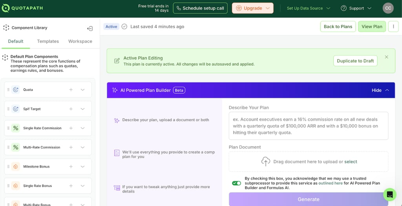Open the outlined here link

click(x=331, y=183)
